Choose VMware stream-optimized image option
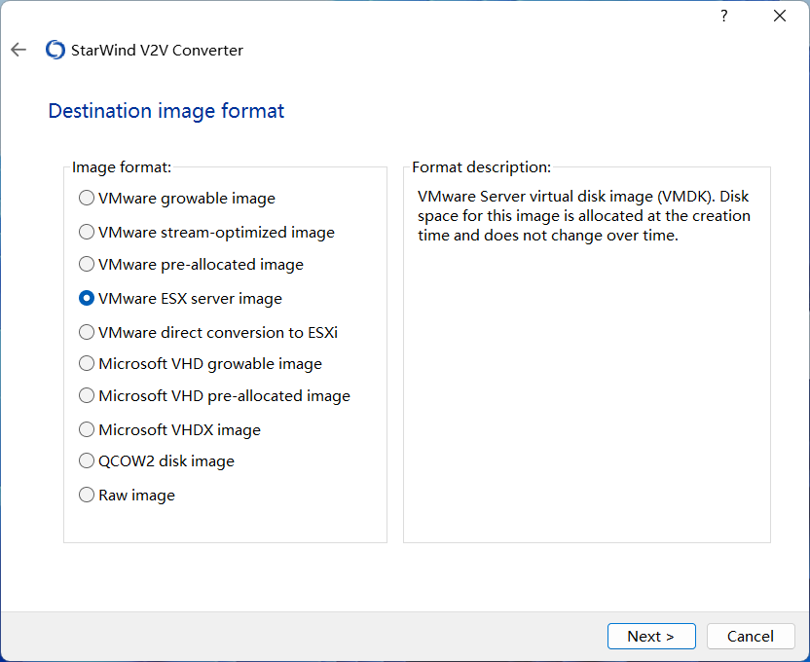810x662 pixels. (x=87, y=233)
